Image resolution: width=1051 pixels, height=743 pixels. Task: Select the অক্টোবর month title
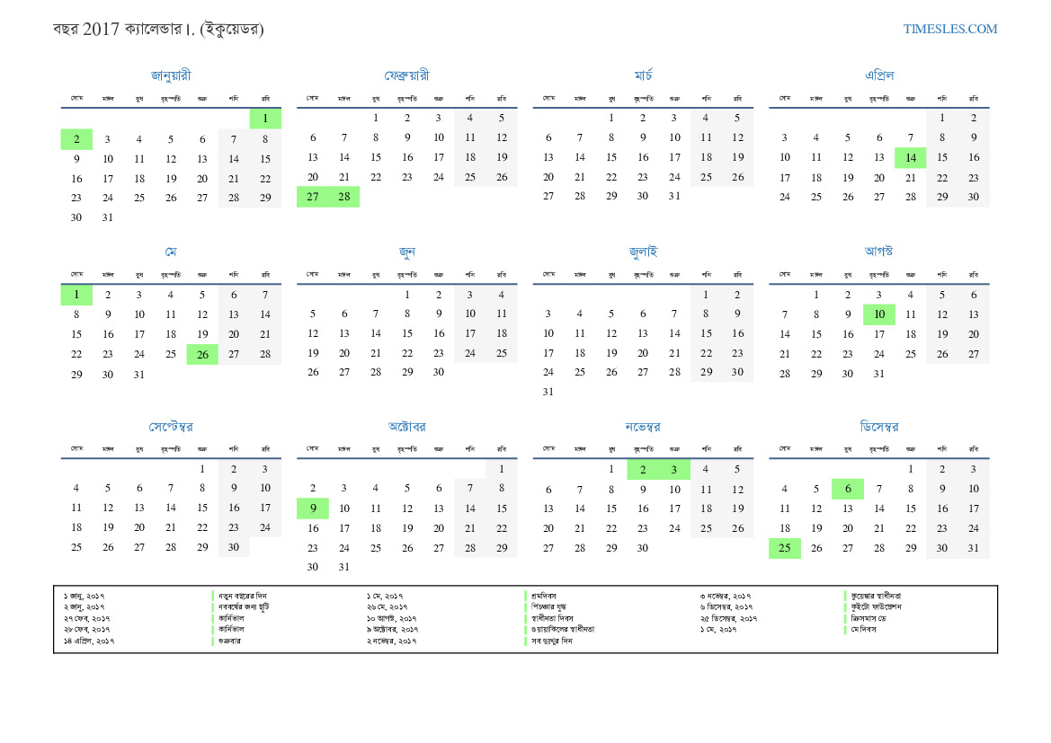406,427
